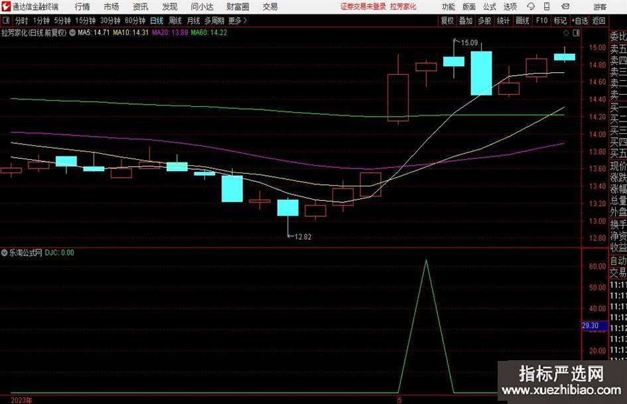Toggle 多股 multi-stock view
The width and height of the screenshot is (627, 404).
click(484, 21)
